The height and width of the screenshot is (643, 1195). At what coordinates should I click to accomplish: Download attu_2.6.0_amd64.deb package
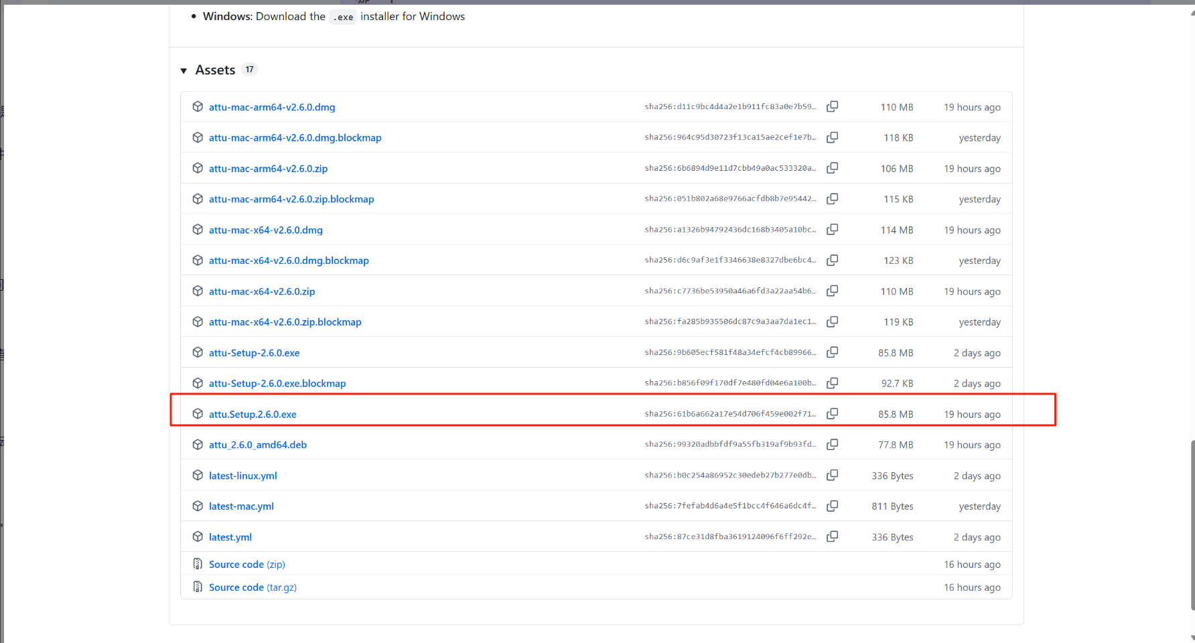coord(258,445)
